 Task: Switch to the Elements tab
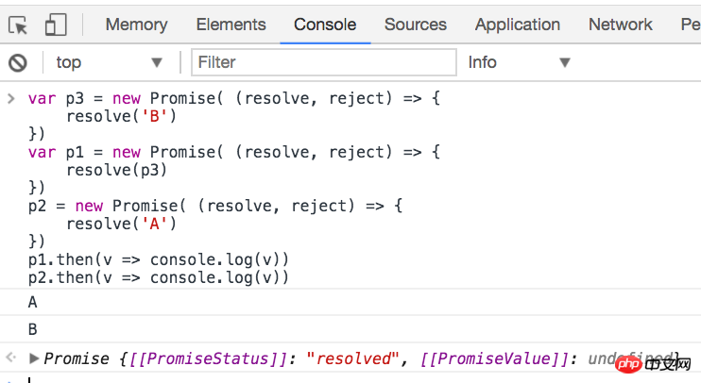pyautogui.click(x=231, y=25)
